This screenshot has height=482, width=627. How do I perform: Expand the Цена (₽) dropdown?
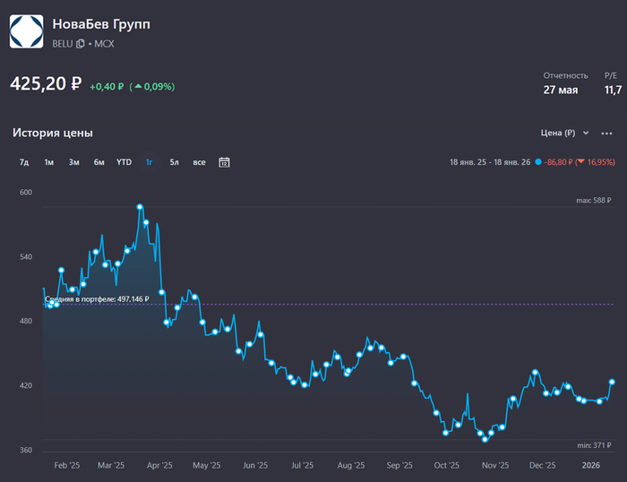[565, 133]
